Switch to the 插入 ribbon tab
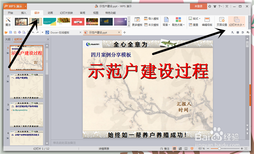The image size is (254, 154). pos(23,13)
